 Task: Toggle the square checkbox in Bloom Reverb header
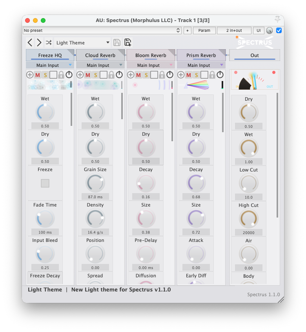click(154, 75)
